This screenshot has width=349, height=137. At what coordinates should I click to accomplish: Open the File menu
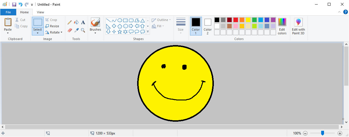(8, 12)
